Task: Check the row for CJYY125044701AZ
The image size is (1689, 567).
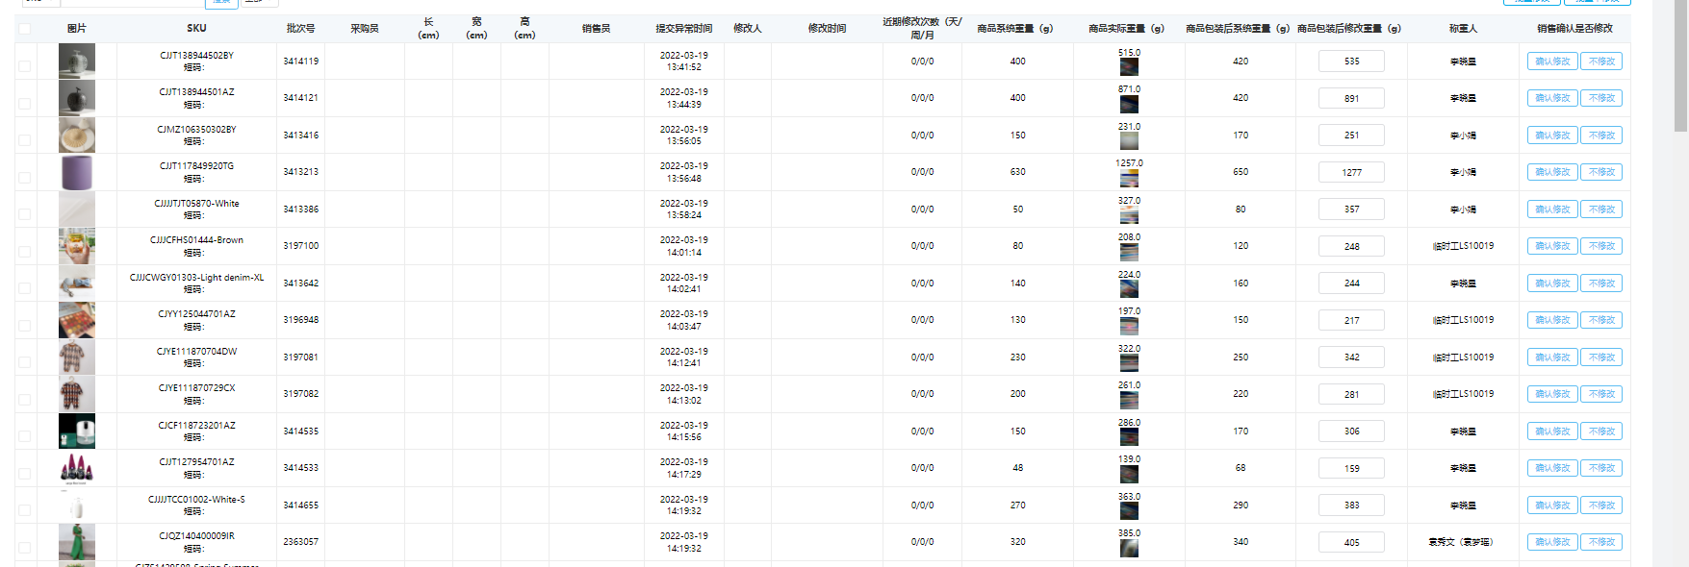Action: click(x=24, y=325)
